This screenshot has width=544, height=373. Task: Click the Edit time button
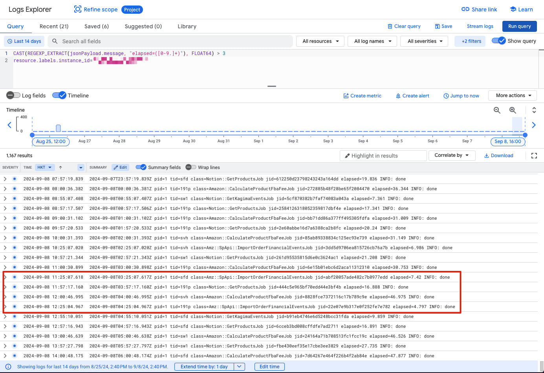pos(269,367)
